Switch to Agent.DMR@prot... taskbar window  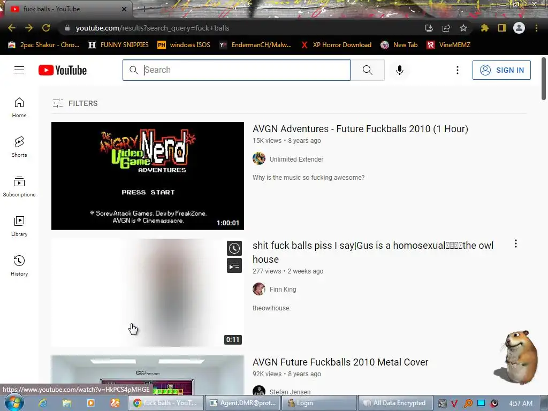click(243, 403)
